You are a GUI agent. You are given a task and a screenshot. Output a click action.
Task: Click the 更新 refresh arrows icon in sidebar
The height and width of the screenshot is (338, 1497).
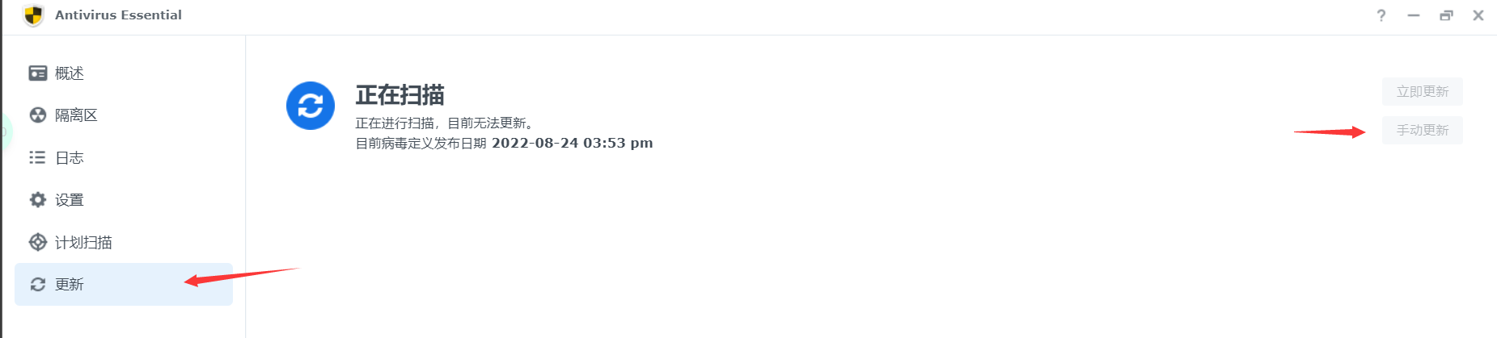pyautogui.click(x=38, y=284)
